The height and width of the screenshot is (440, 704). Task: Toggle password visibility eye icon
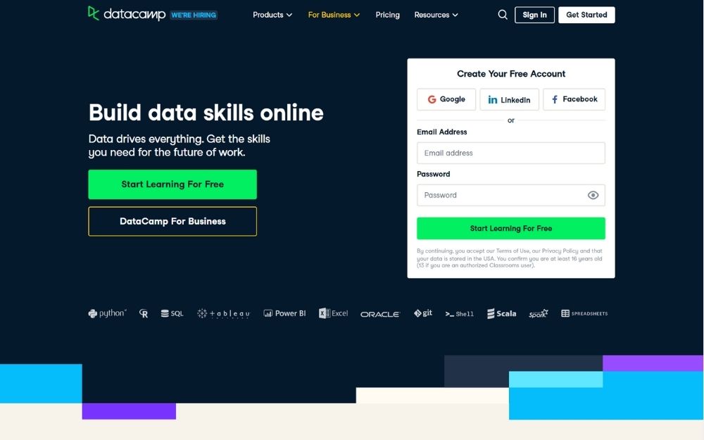(593, 195)
